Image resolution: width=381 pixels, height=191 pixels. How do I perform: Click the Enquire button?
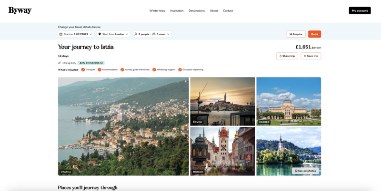(x=296, y=34)
